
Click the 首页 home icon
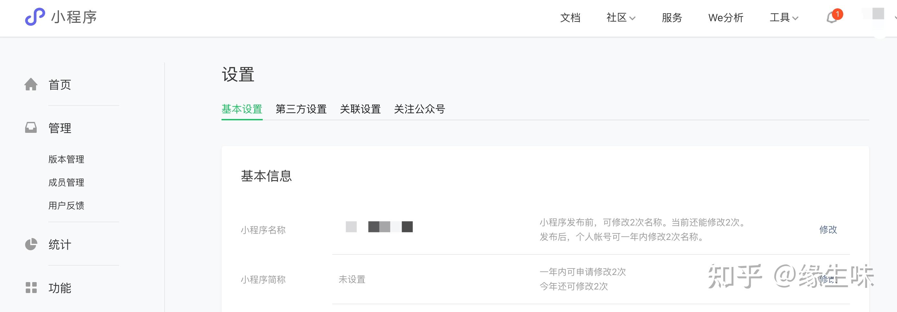coord(31,85)
